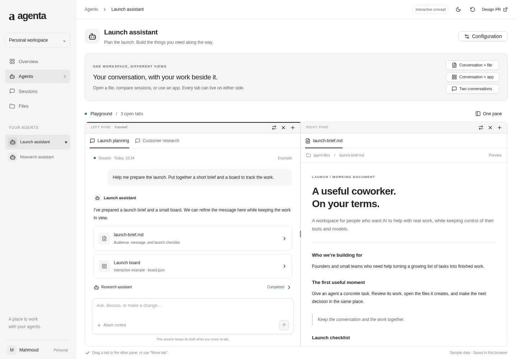Select Conversation + app view
Viewport: 517px width, 359px height.
[x=472, y=77]
